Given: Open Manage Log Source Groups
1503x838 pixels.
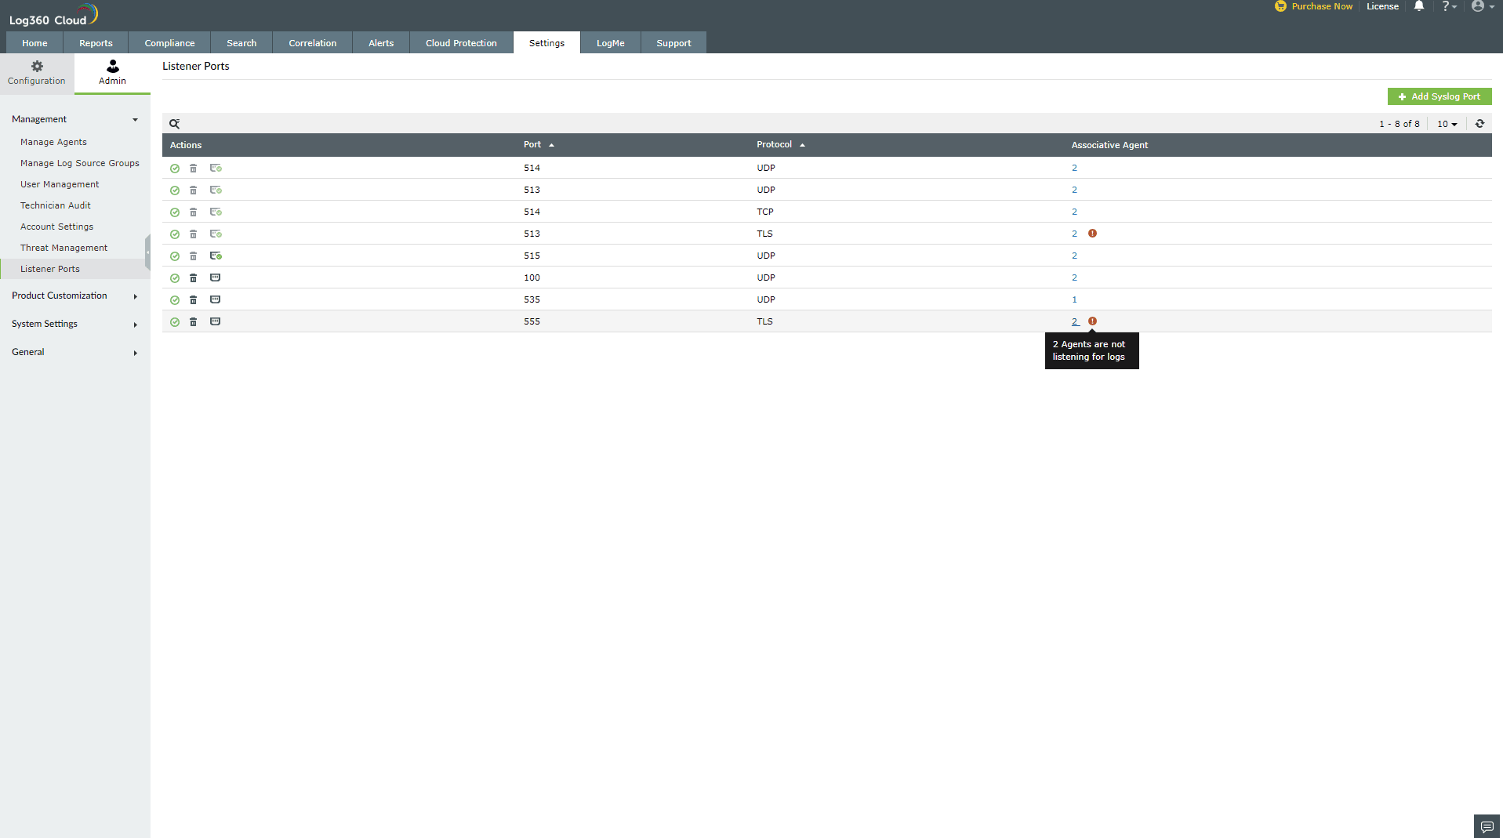Looking at the screenshot, I should tap(79, 163).
